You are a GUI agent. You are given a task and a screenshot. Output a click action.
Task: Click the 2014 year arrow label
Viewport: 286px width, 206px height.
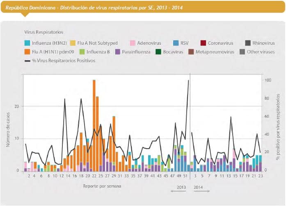coord(200,188)
